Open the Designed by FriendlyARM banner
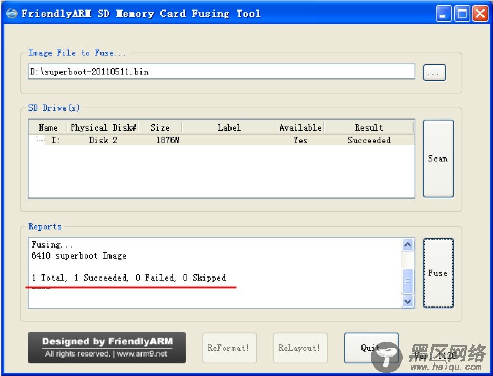The height and width of the screenshot is (376, 493). 107,348
